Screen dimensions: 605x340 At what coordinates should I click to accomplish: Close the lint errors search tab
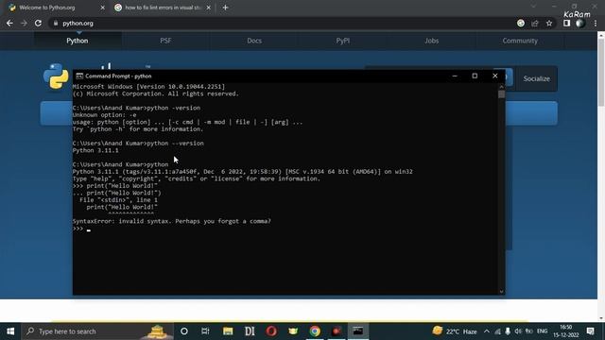pyautogui.click(x=208, y=8)
